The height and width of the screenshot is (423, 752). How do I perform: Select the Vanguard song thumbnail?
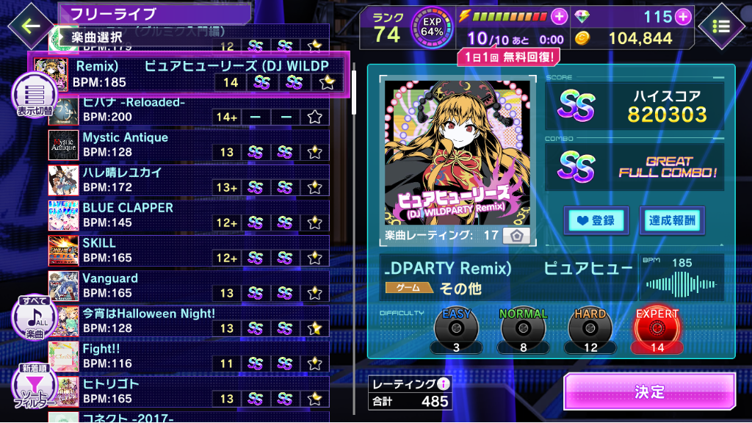[x=63, y=286]
